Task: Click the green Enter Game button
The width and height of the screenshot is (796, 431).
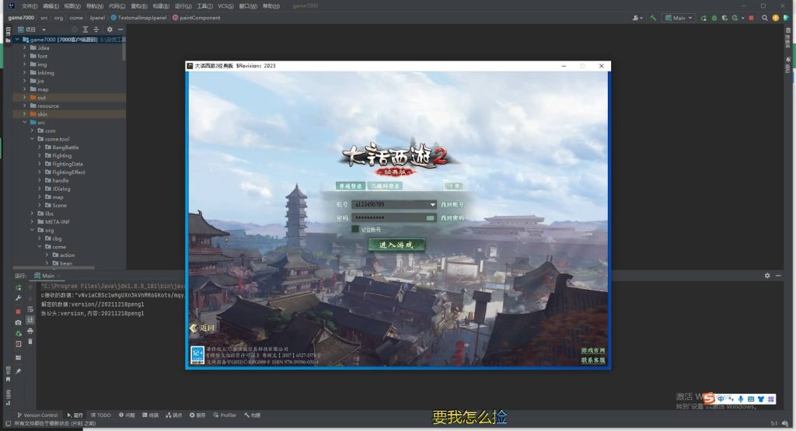Action: click(396, 245)
